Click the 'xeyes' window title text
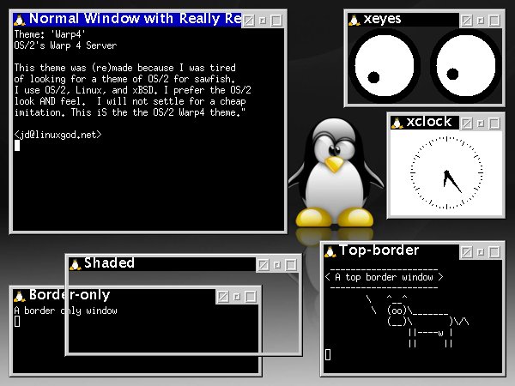The width and height of the screenshot is (515, 386). click(x=382, y=19)
